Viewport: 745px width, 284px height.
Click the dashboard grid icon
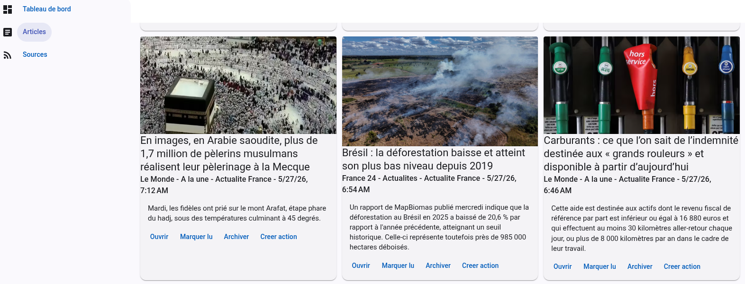(8, 9)
